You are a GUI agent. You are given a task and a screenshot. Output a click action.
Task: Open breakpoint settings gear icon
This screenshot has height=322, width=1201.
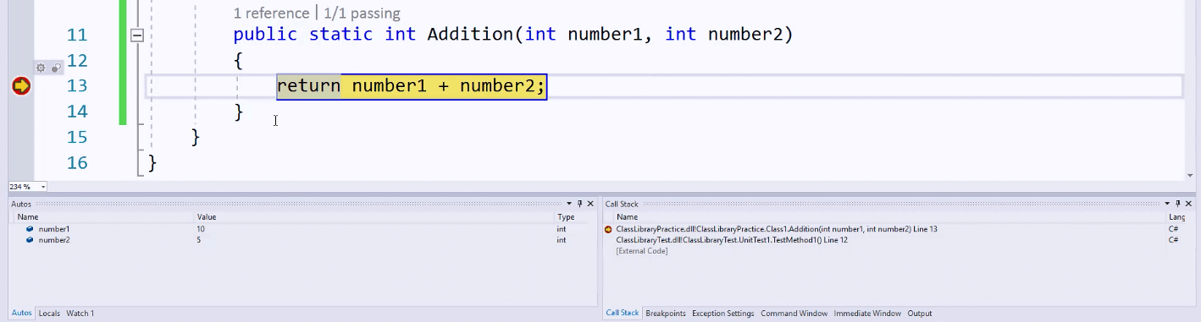pyautogui.click(x=40, y=68)
